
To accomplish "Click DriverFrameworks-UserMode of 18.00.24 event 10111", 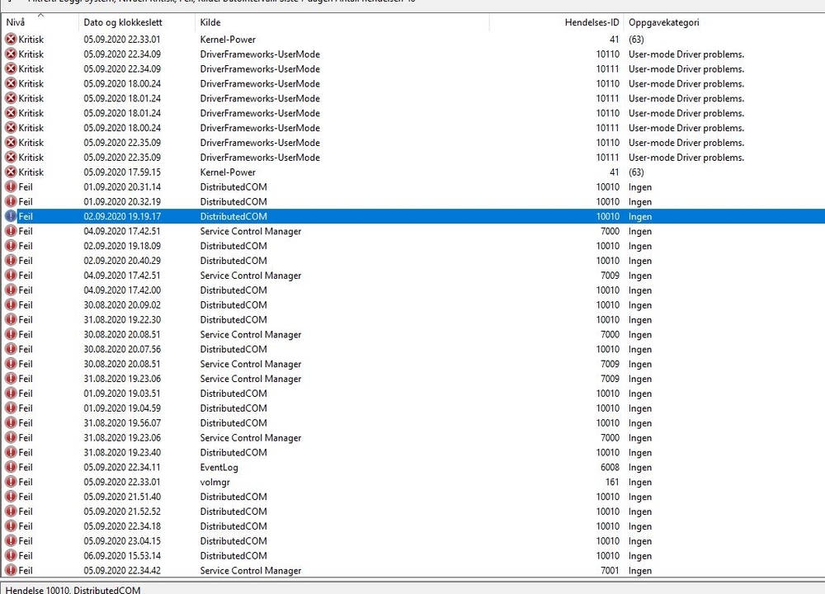I will tap(260, 127).
